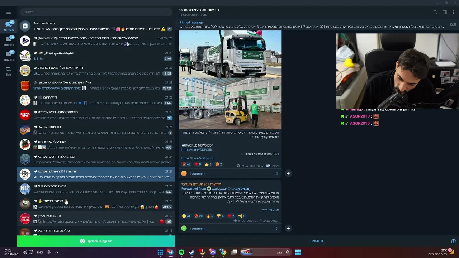Share the WORLD NEWS DDF photo post
This screenshot has height=258, width=459.
pyautogui.click(x=288, y=173)
